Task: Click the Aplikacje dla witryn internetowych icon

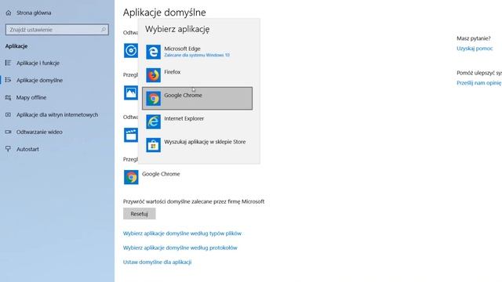Action: [x=8, y=114]
